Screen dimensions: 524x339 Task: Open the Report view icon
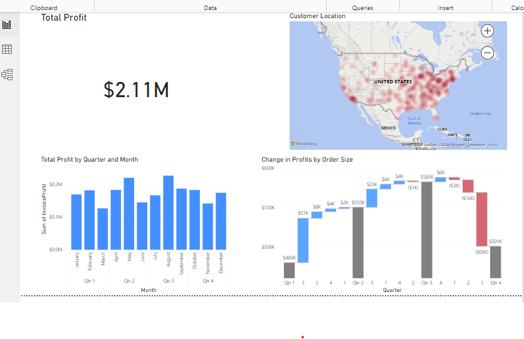coord(7,24)
